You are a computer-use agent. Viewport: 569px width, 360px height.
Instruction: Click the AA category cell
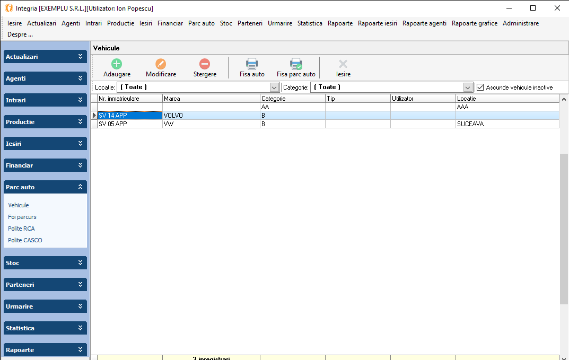293,107
